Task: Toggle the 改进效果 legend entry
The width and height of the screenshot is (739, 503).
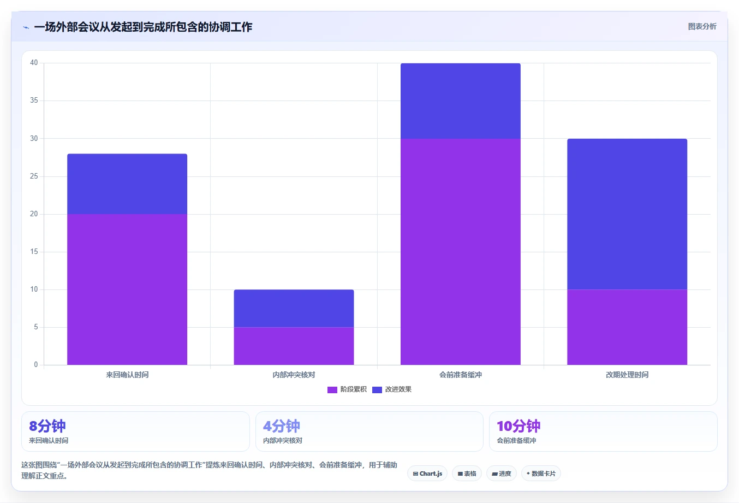Action: point(392,389)
